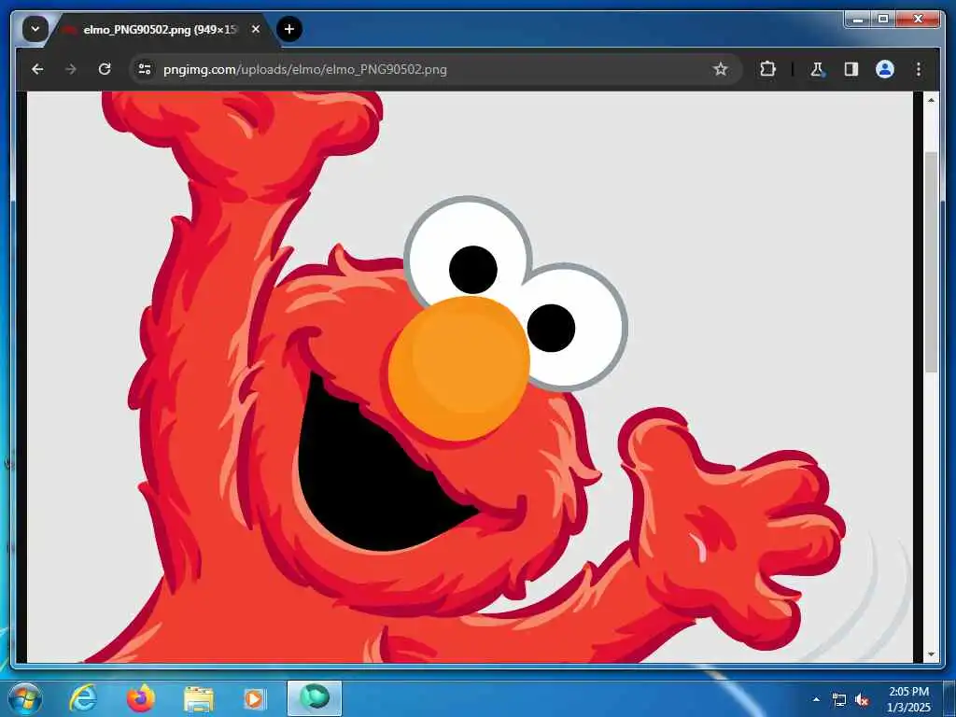View site information icon in address bar
The height and width of the screenshot is (717, 956).
[x=145, y=69]
